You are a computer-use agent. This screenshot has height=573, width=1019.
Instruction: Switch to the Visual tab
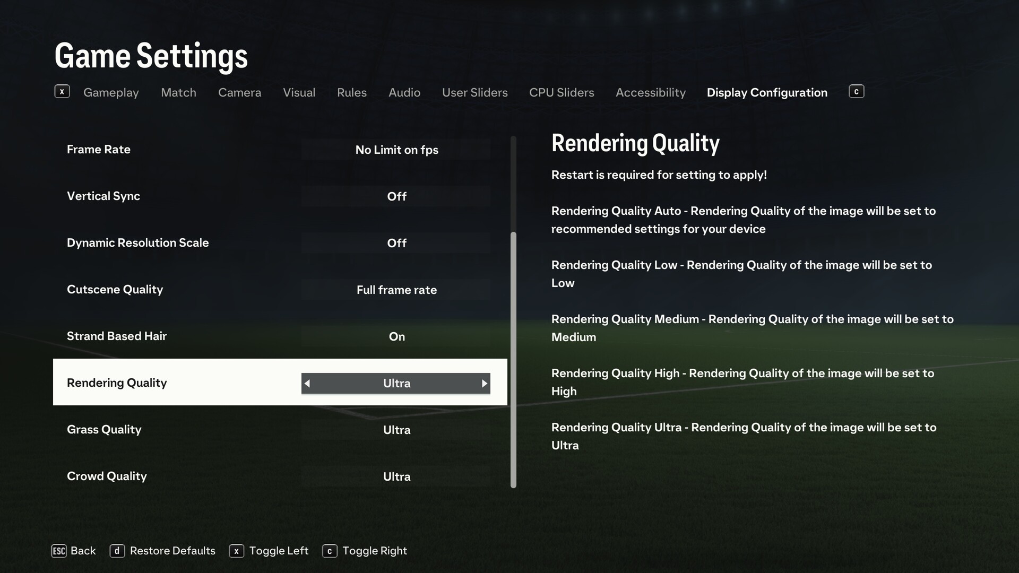coord(299,91)
